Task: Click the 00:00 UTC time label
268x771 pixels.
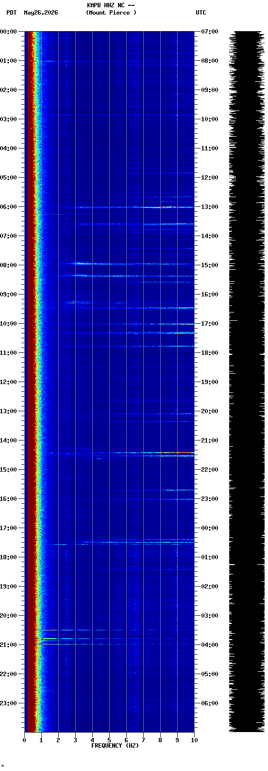Action: [210, 528]
